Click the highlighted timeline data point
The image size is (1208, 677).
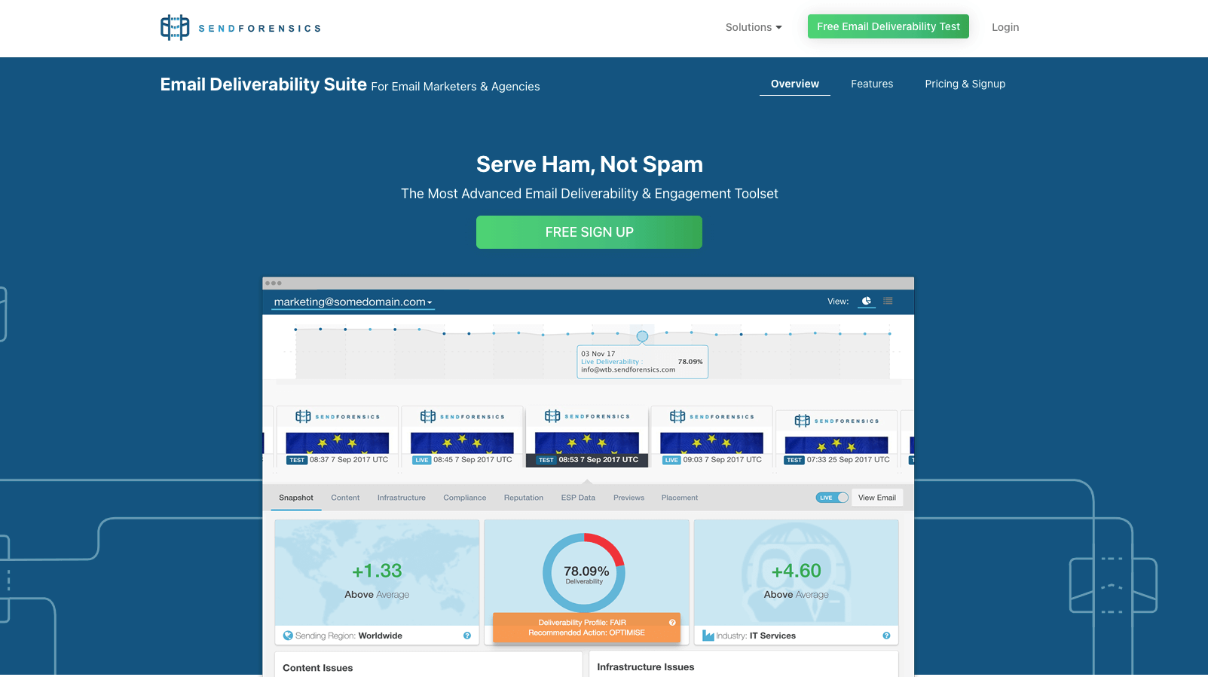pyautogui.click(x=642, y=336)
